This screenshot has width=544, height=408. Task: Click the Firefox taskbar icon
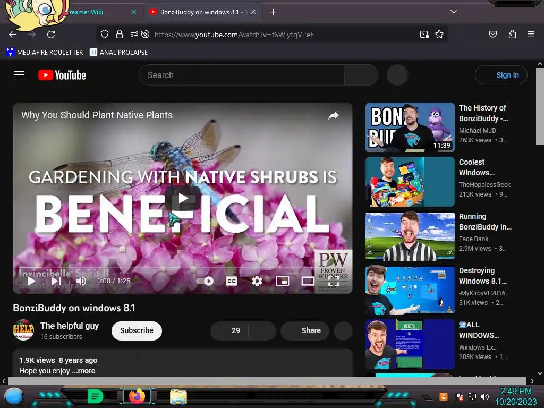pyautogui.click(x=137, y=396)
